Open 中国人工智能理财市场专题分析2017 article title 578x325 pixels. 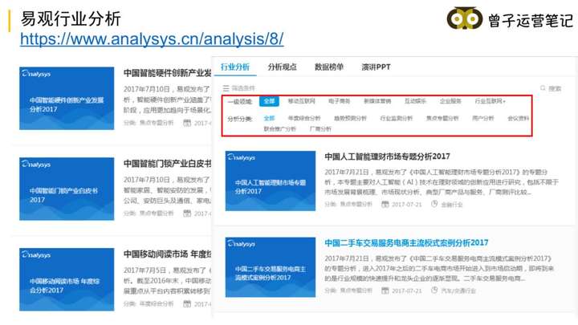pos(387,156)
